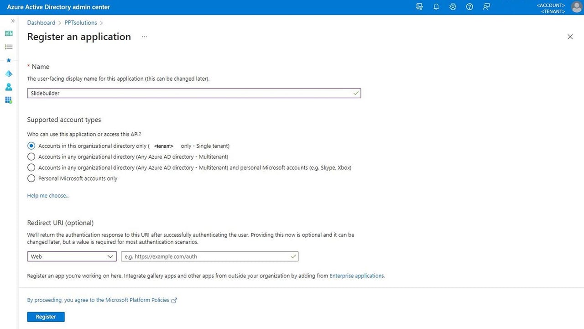Image resolution: width=584 pixels, height=329 pixels.
Task: Open the Enterprise applications link
Action: 357,276
